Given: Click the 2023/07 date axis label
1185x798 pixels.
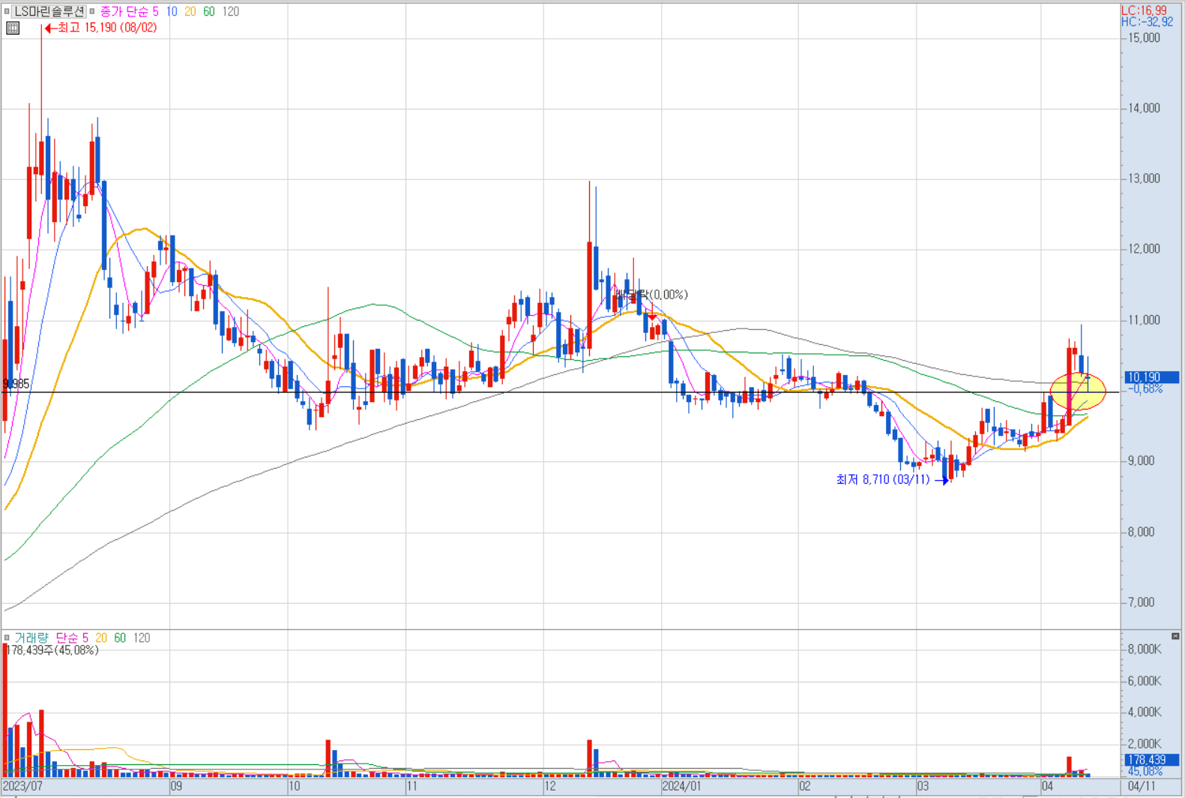Looking at the screenshot, I should pos(23,787).
